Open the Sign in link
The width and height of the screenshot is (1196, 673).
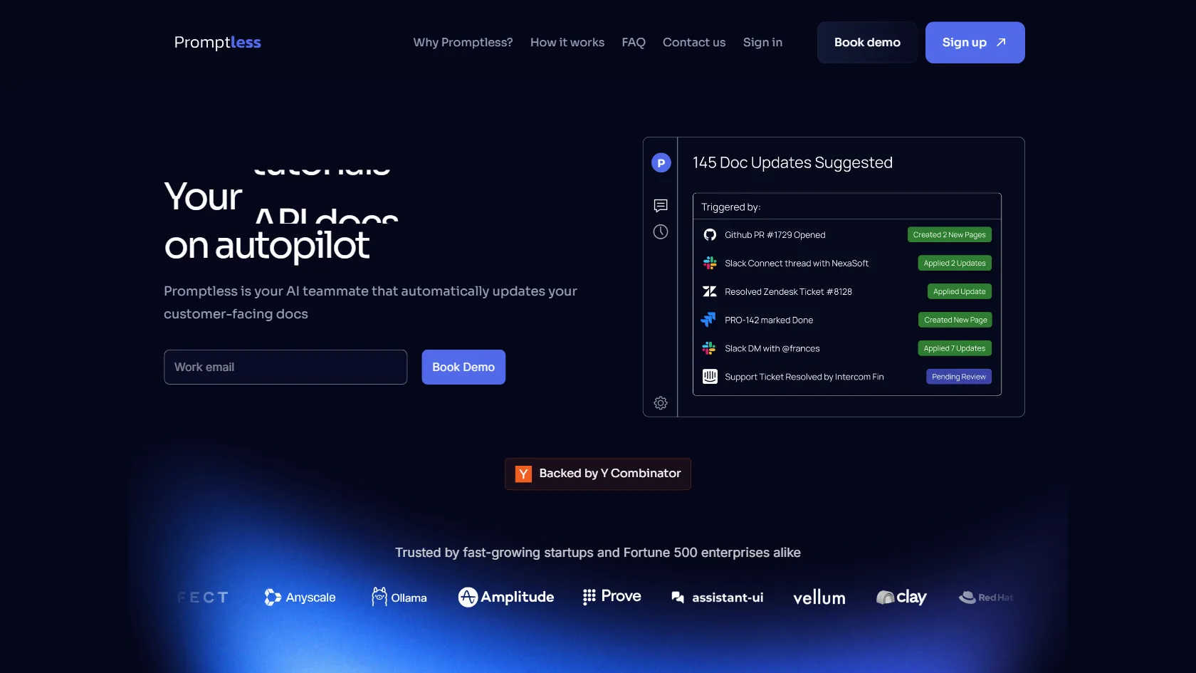coord(762,42)
